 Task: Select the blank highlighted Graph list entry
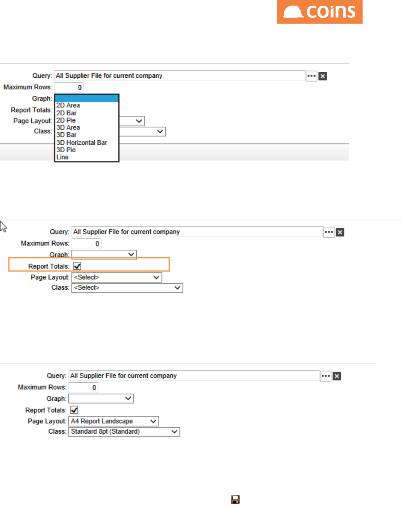86,99
